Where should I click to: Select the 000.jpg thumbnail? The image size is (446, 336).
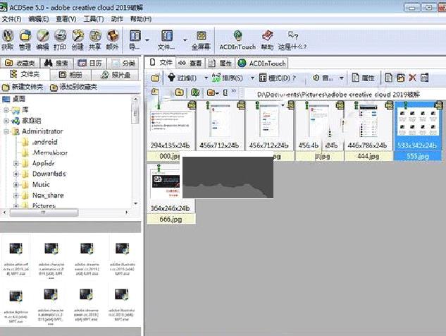(x=170, y=131)
